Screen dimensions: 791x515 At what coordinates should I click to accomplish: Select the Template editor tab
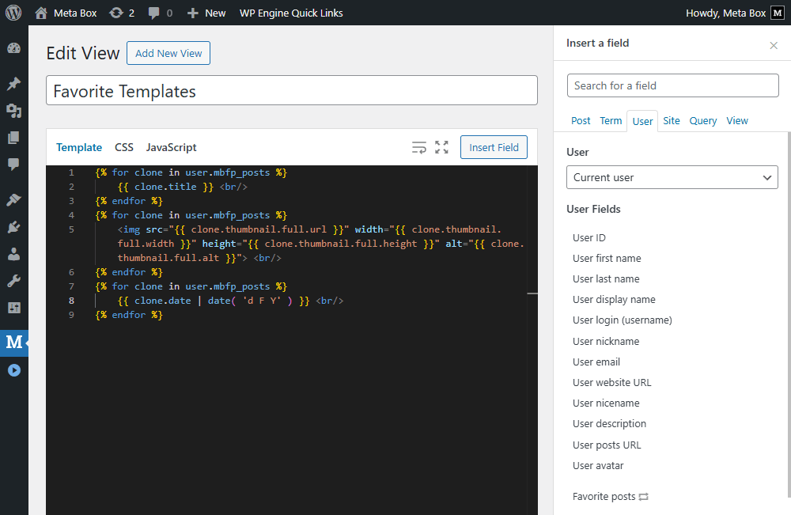(78, 147)
